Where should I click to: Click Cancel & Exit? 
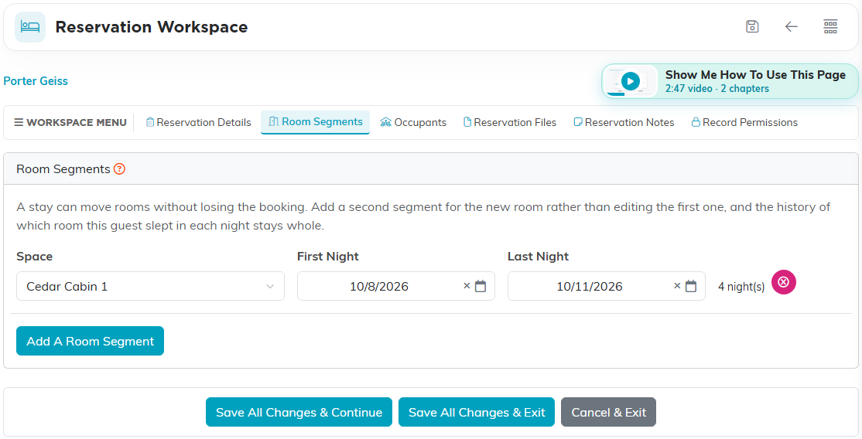[x=608, y=412]
